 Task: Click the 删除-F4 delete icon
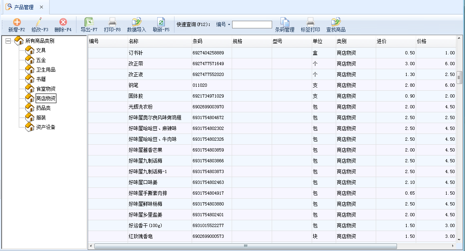coord(63,22)
